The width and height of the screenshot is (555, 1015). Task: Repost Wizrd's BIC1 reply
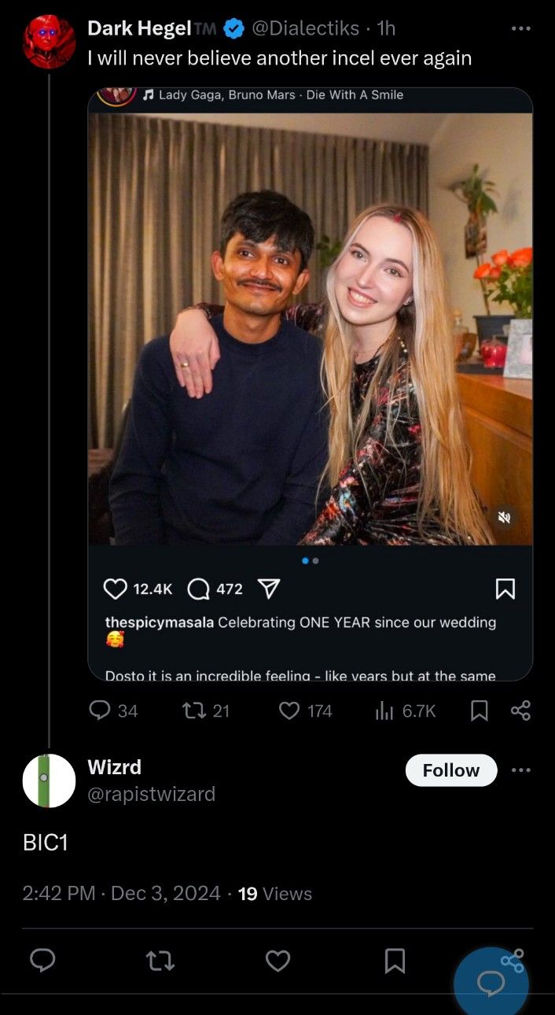point(160,960)
